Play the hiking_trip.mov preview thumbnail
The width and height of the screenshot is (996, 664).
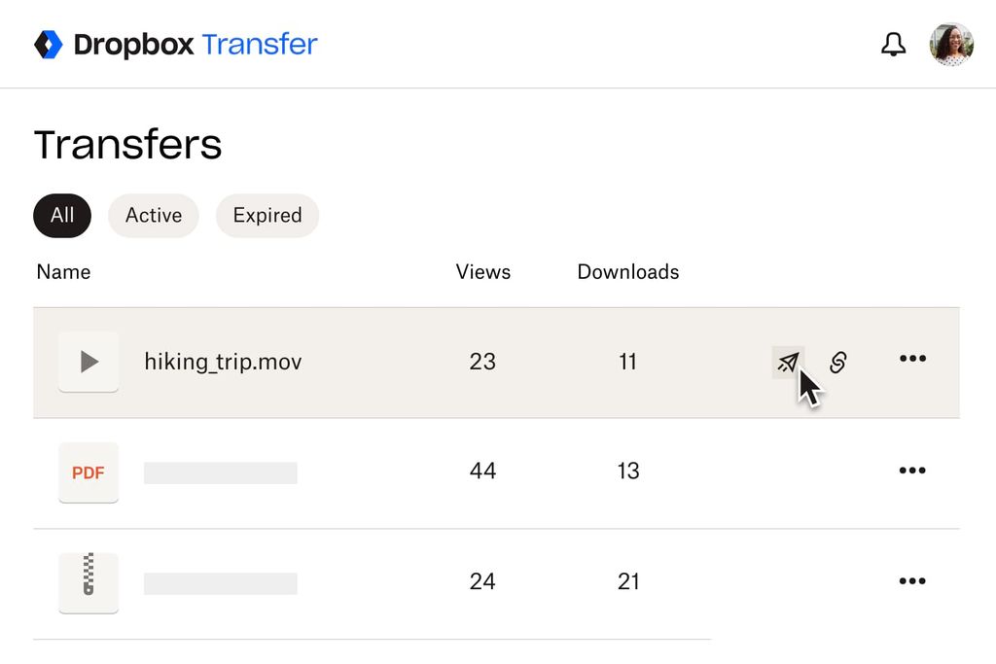click(x=89, y=361)
